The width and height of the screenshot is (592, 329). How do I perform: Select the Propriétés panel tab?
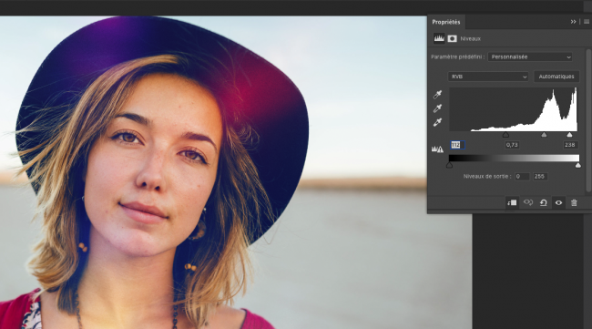pyautogui.click(x=446, y=22)
